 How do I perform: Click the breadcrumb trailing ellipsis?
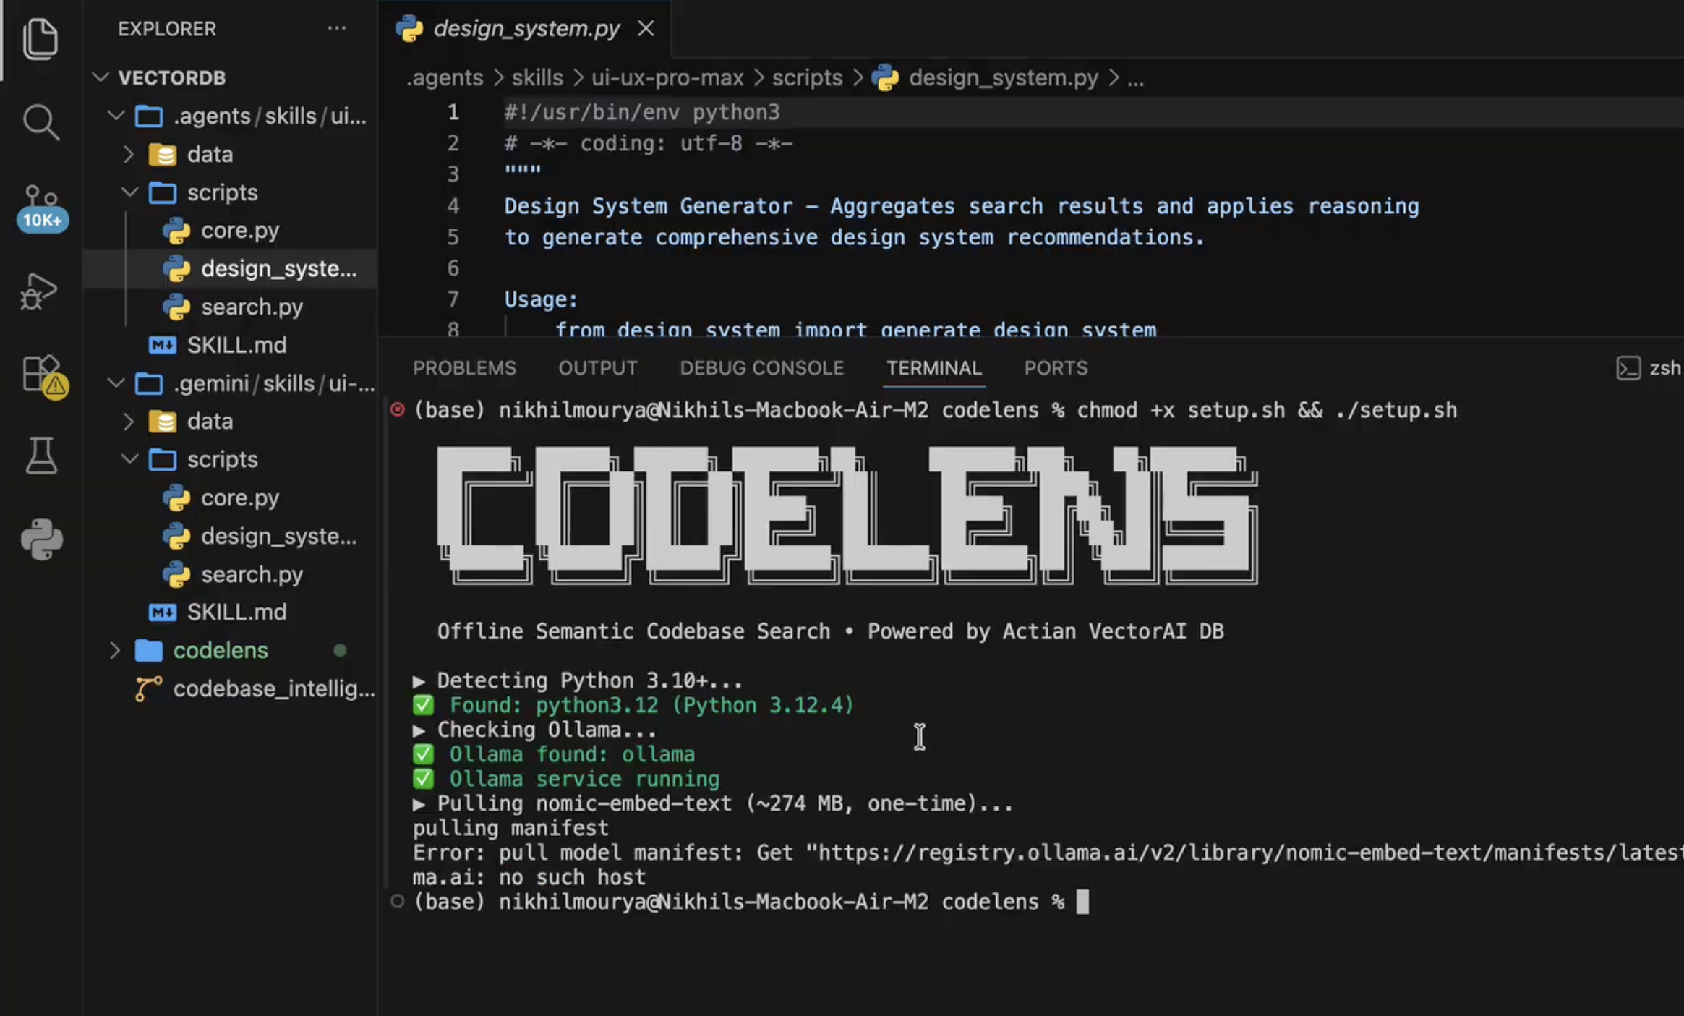(x=1136, y=78)
